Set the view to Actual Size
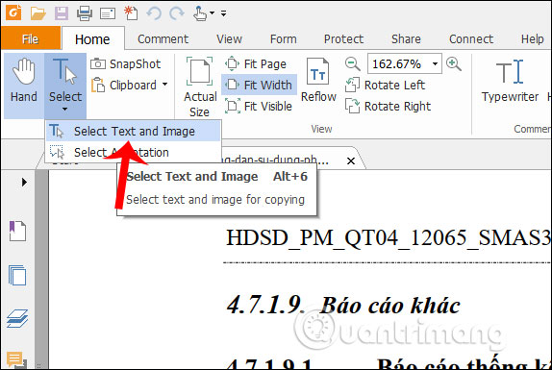The image size is (552, 370). [x=200, y=86]
